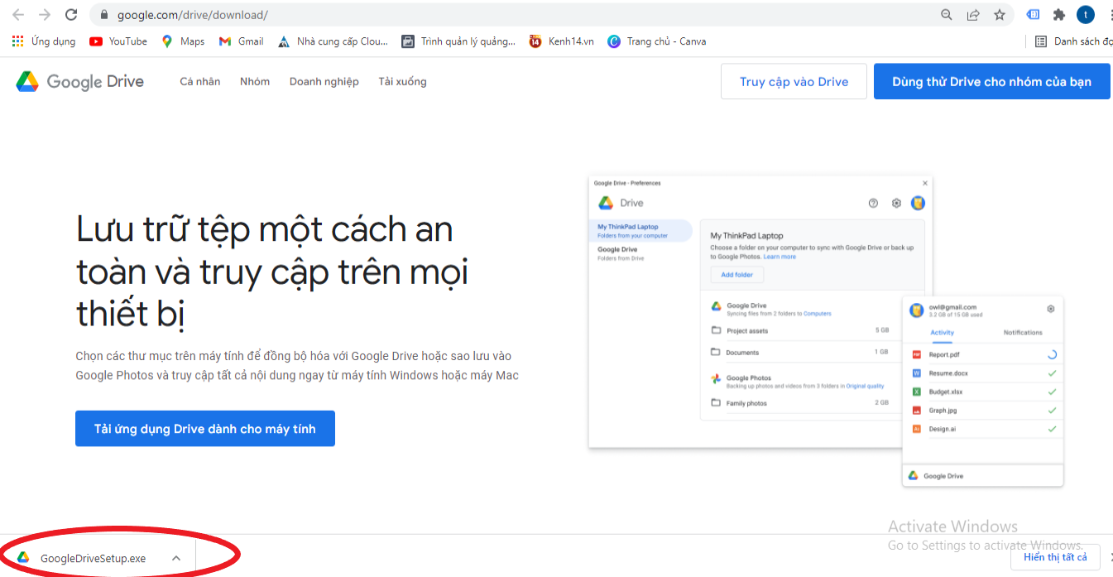The width and height of the screenshot is (1113, 577).
Task: Click the browser Extensions puzzle icon
Action: coord(1058,14)
